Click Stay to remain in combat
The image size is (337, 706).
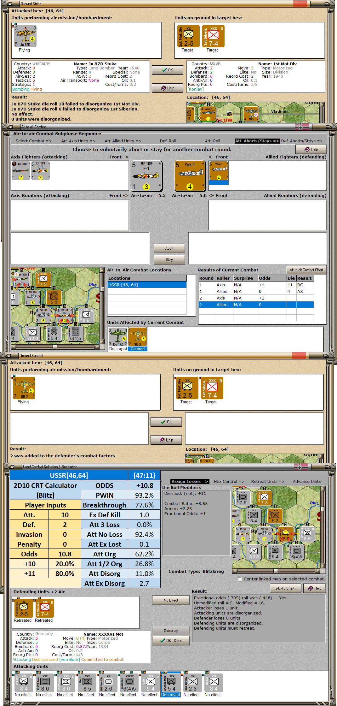coord(169,260)
